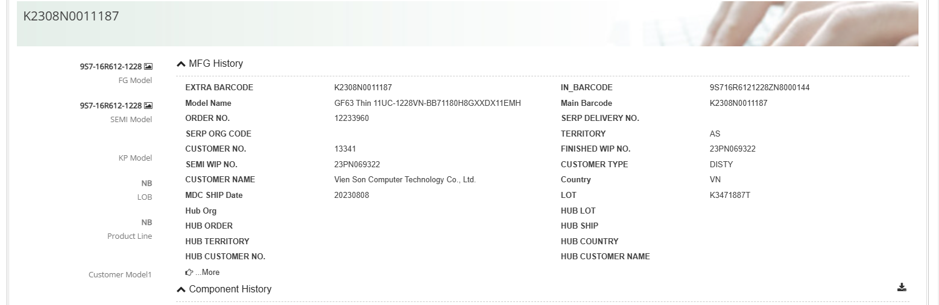Click the Vien Son Computer Technology customer name
The width and height of the screenshot is (939, 305).
(x=405, y=180)
